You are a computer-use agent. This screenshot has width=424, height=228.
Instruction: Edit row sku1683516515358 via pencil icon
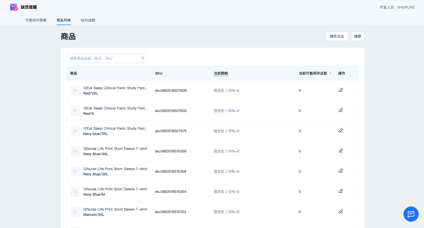click(341, 171)
